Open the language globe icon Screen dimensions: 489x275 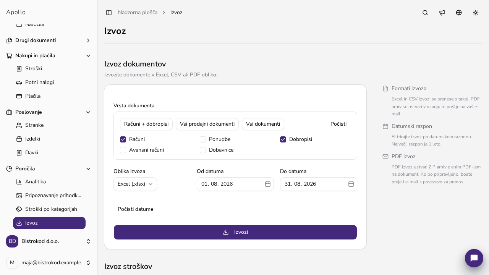tap(459, 13)
